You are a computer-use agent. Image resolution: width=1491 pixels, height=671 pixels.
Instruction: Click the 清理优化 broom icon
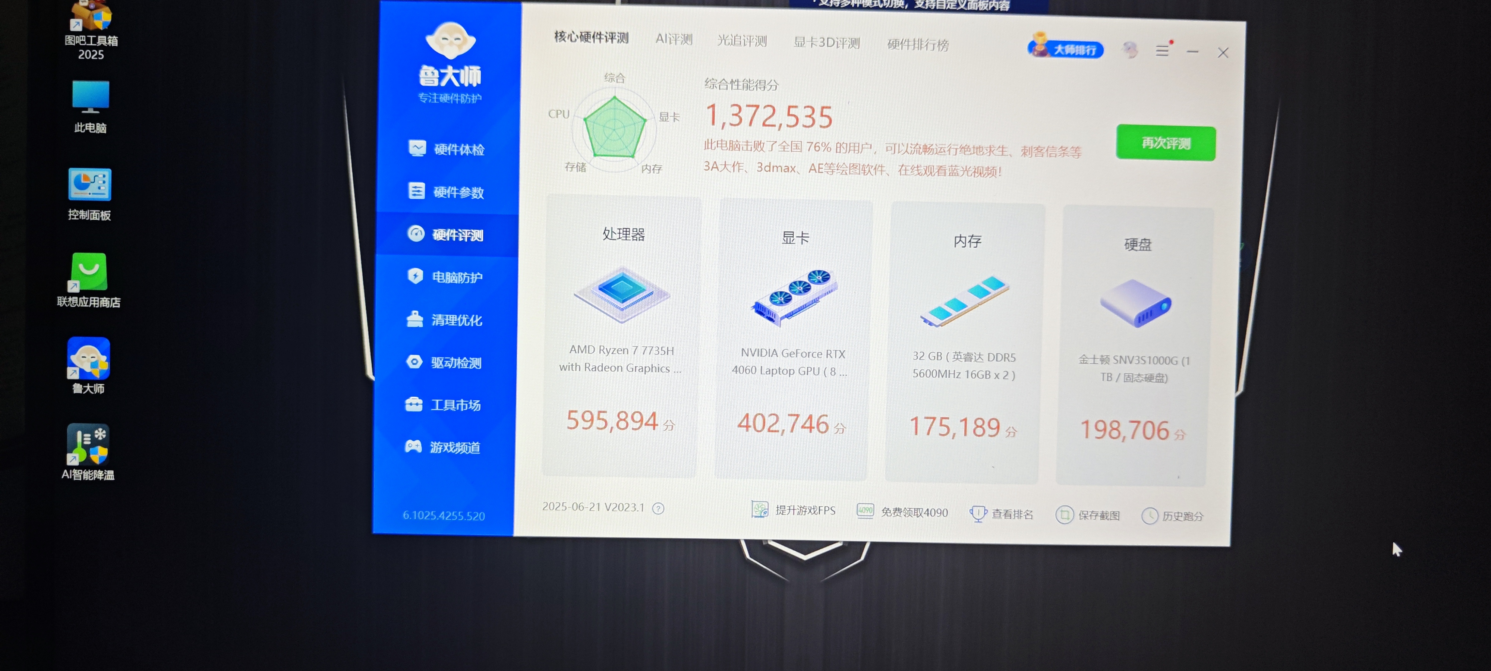tap(414, 318)
